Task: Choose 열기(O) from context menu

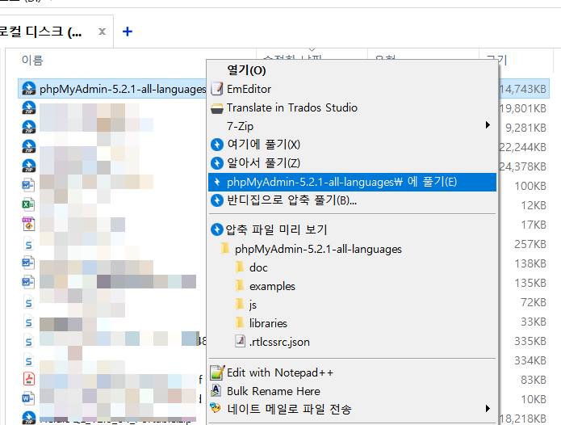Action: click(352, 70)
